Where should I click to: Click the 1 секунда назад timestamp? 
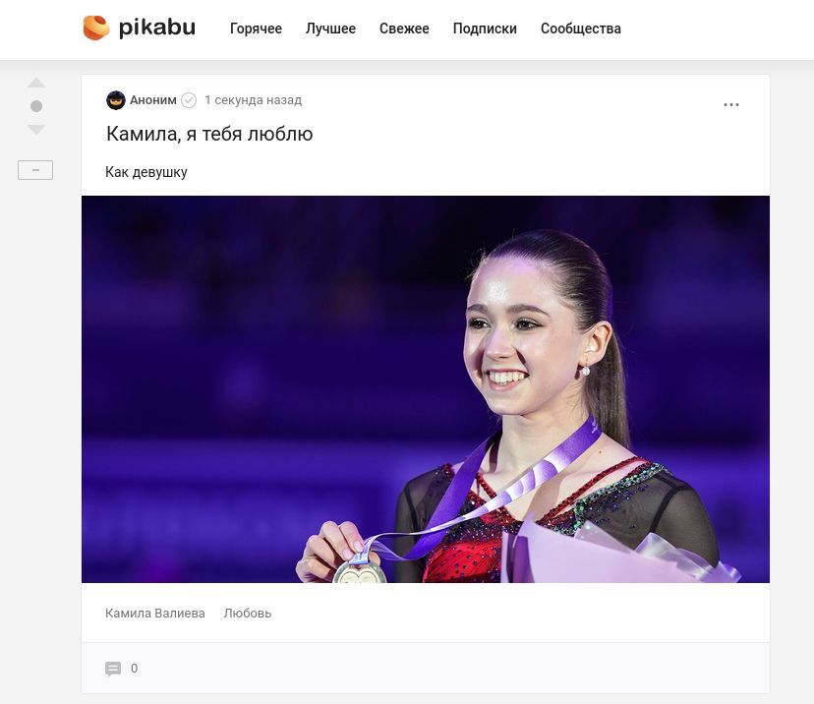253,100
